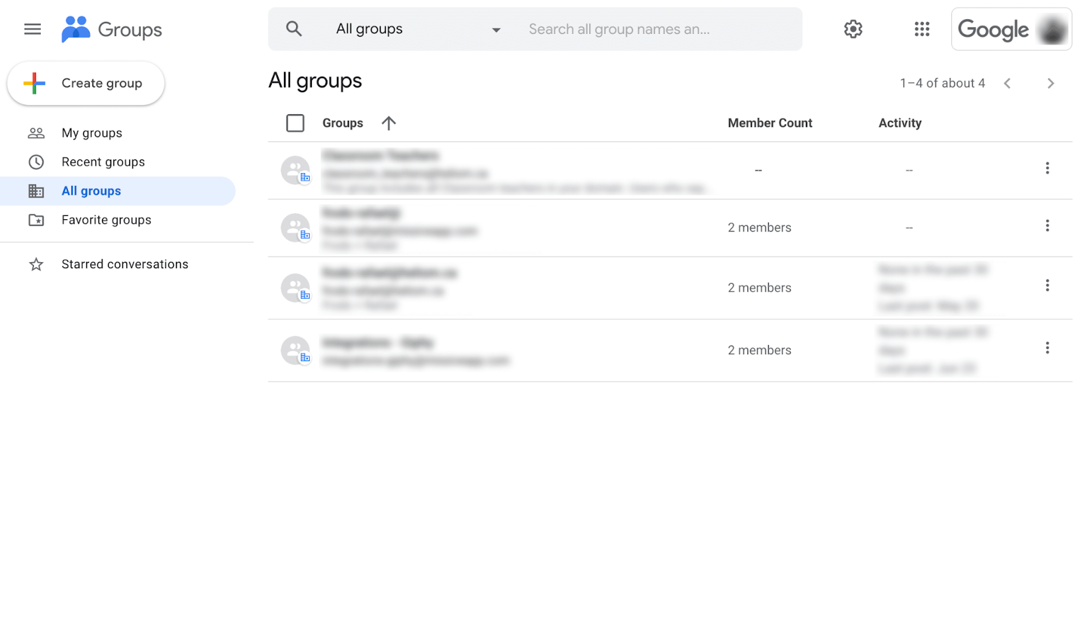
Task: Click the Google Groups logo
Action: click(111, 29)
